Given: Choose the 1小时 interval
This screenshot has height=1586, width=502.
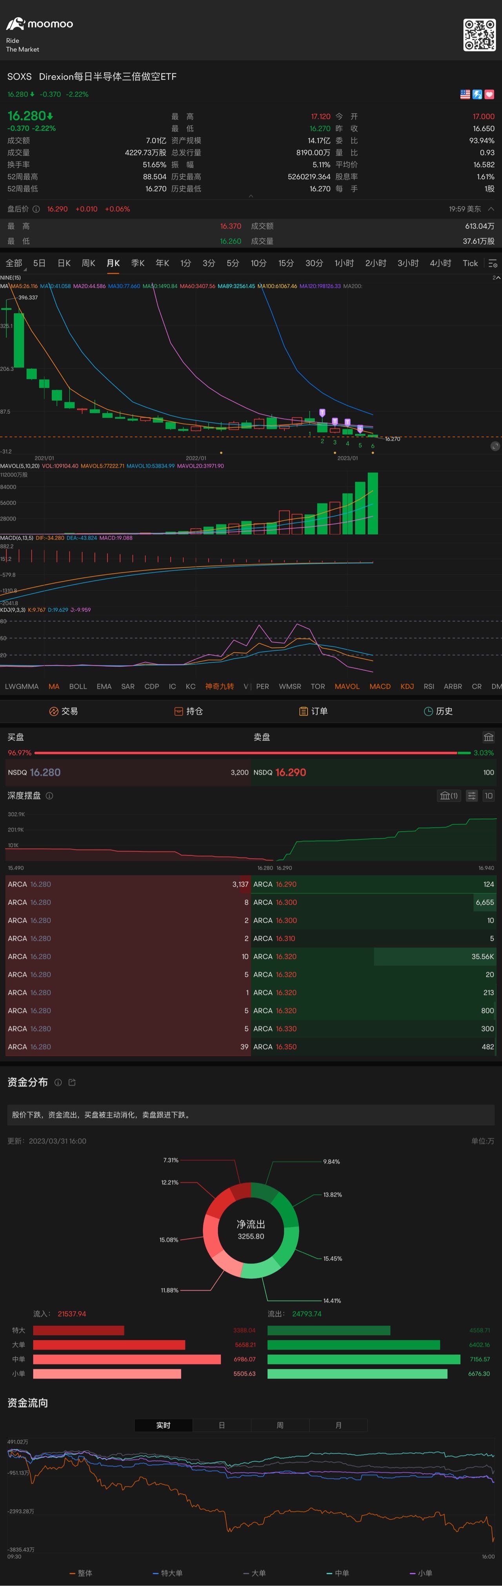Looking at the screenshot, I should point(344,263).
